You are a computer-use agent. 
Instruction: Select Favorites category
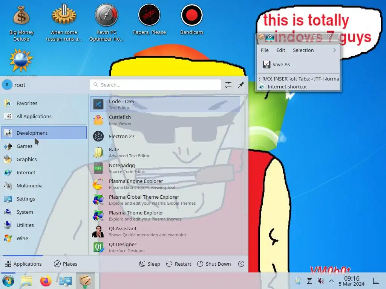click(x=44, y=103)
